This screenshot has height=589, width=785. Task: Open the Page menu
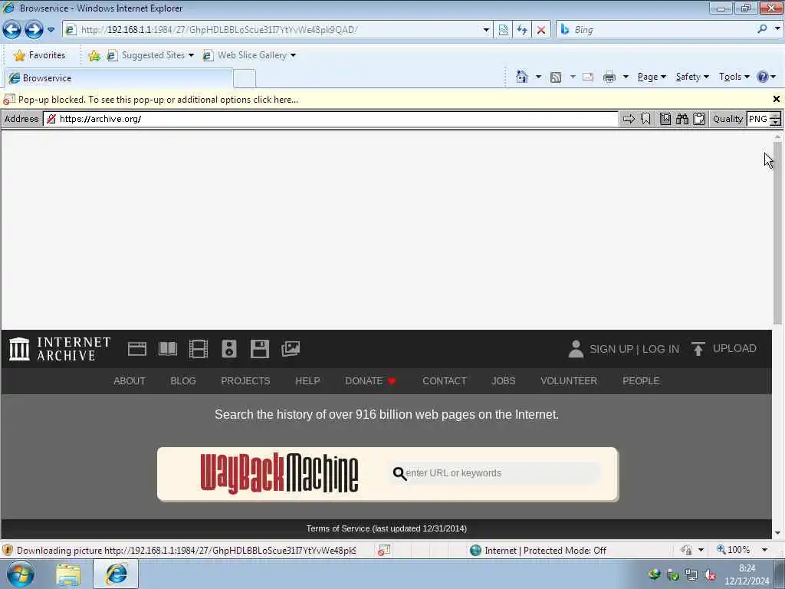[652, 77]
